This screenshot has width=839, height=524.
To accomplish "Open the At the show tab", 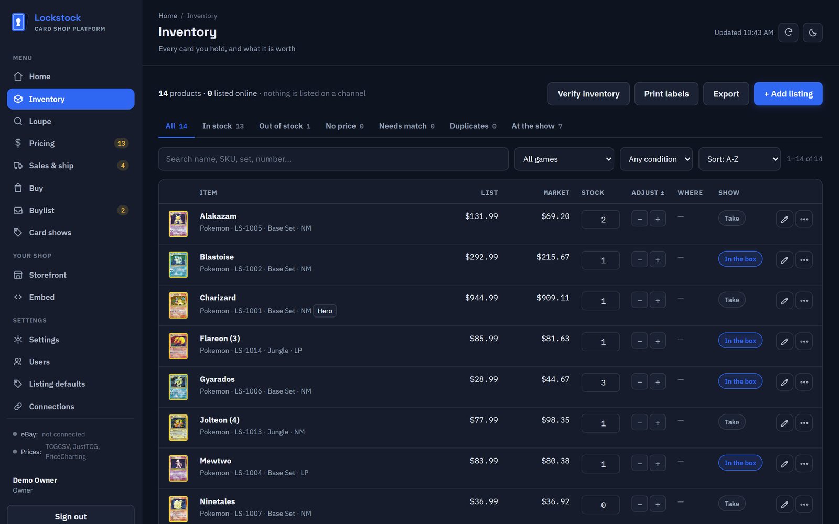I will pos(537,126).
